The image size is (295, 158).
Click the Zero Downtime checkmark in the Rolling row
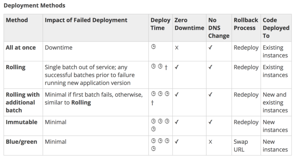click(x=176, y=67)
